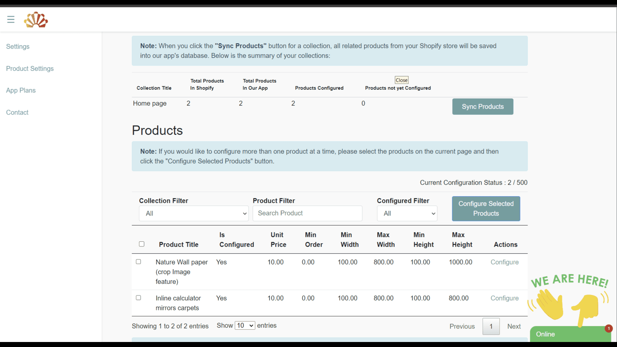The height and width of the screenshot is (347, 617).
Task: Open Settings in the sidebar
Action: point(18,47)
